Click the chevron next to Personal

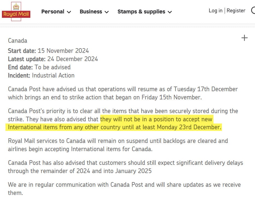69,12
